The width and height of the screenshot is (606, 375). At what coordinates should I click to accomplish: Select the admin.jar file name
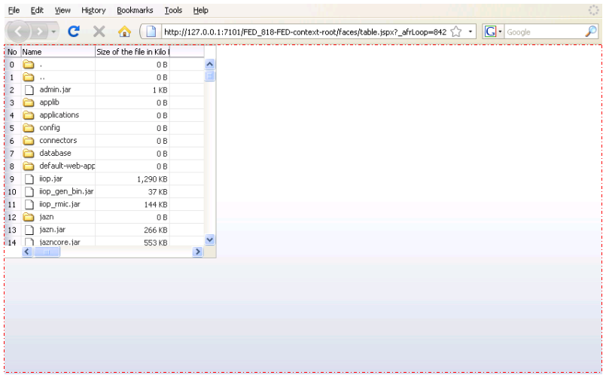(x=55, y=90)
